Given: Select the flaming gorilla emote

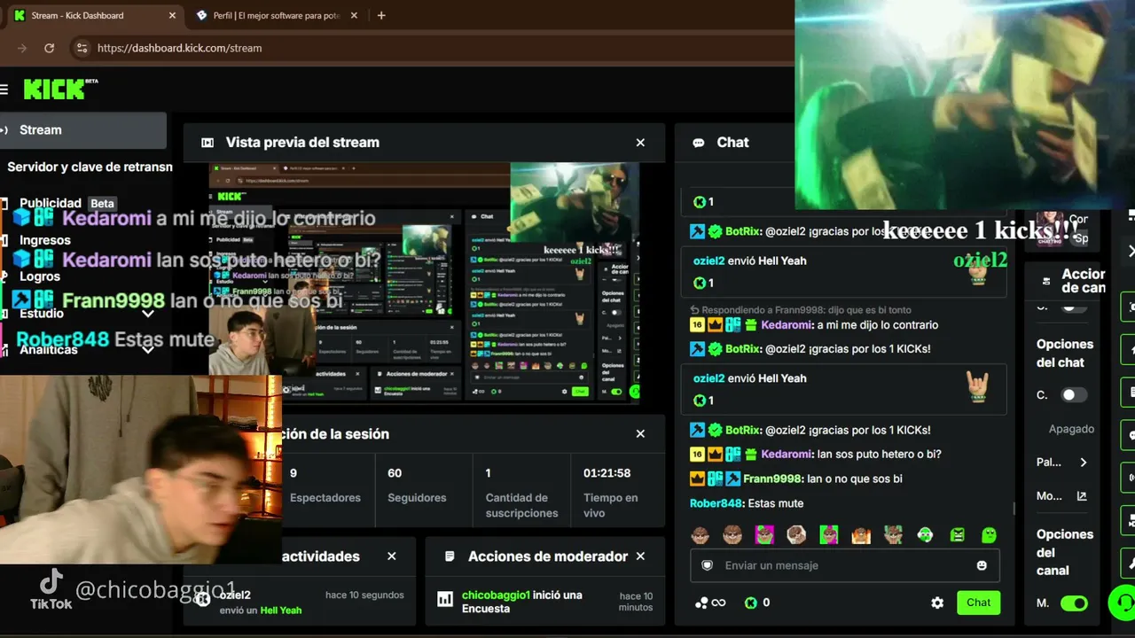Looking at the screenshot, I should click(861, 535).
